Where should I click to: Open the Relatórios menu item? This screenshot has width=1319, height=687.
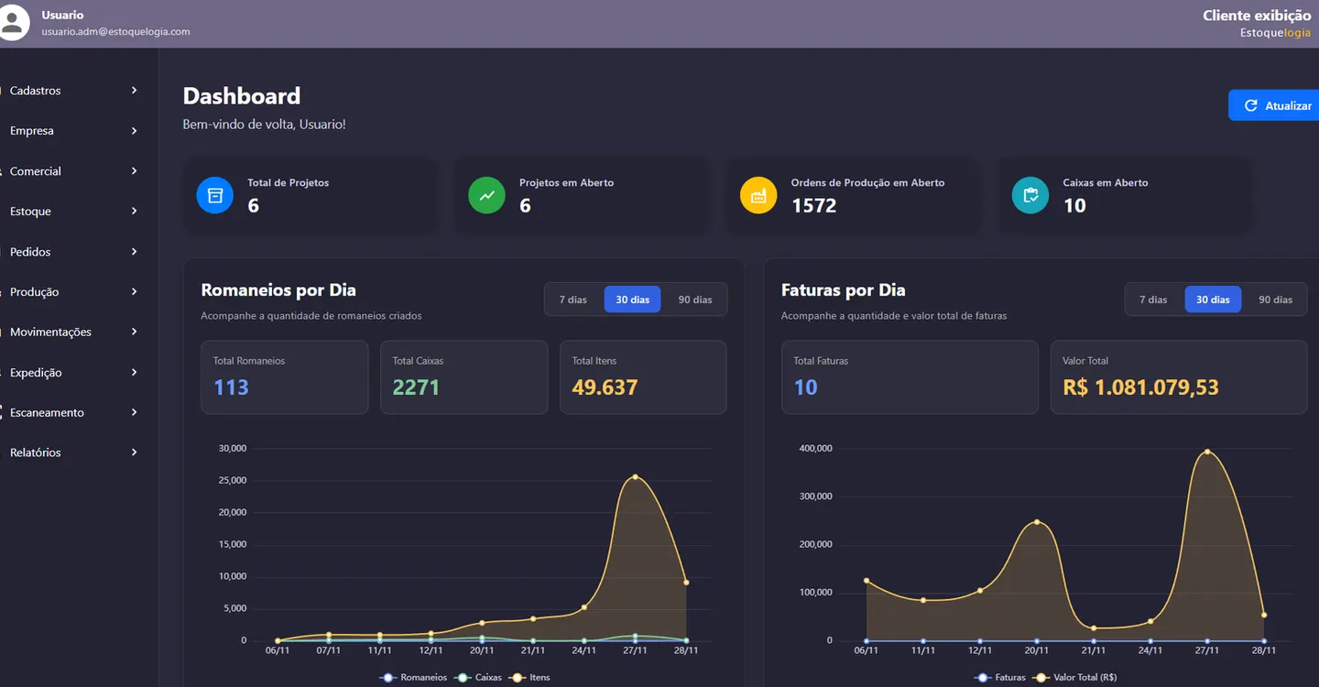point(73,453)
